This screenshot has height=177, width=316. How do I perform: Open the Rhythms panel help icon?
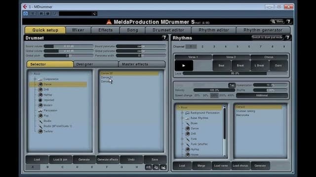point(288,37)
